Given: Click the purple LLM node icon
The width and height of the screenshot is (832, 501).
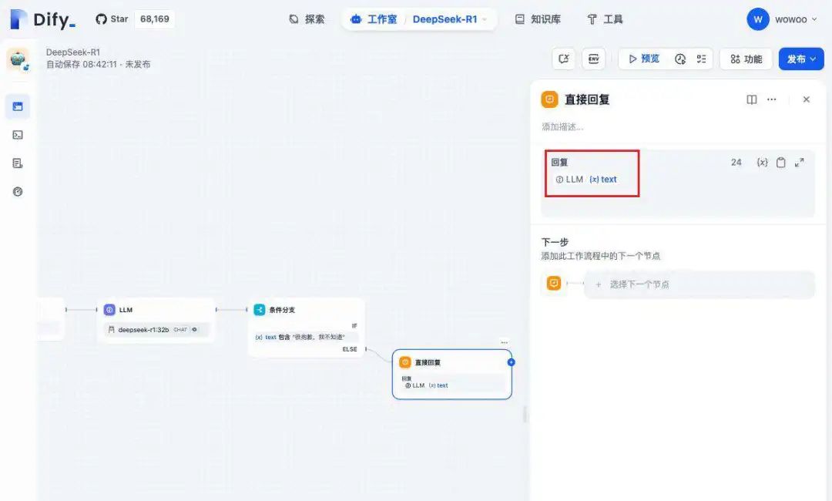Looking at the screenshot, I should [110, 310].
